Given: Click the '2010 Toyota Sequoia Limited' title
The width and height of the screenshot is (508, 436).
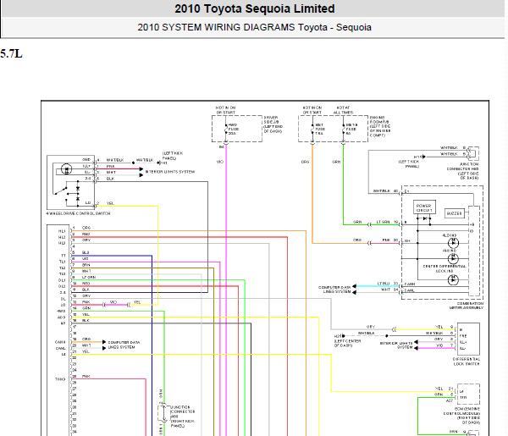Looking at the screenshot, I should click(x=255, y=8).
